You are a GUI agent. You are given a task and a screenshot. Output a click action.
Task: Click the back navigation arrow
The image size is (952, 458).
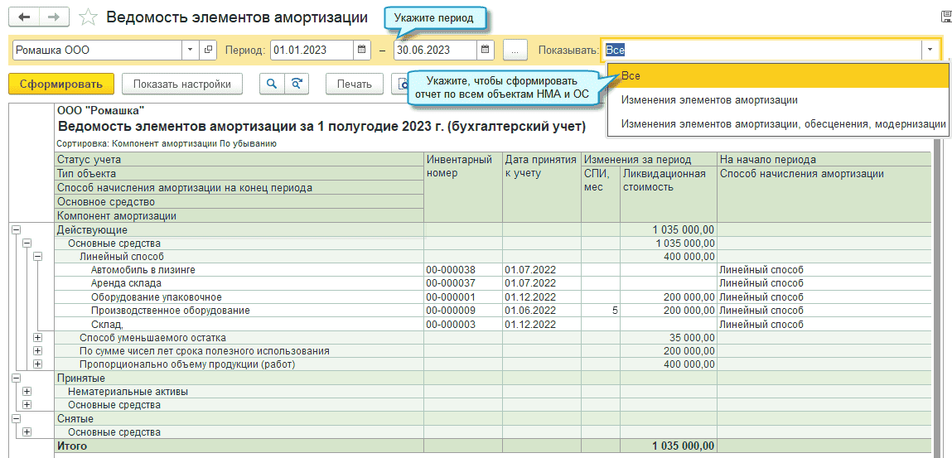[x=25, y=17]
